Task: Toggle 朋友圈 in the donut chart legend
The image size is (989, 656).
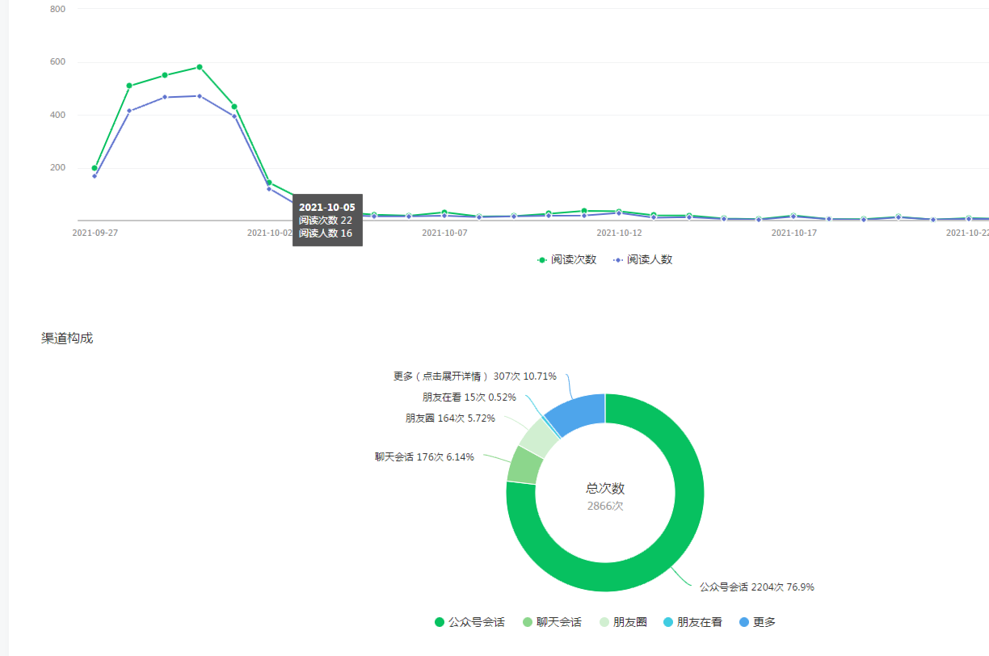Action: [x=621, y=622]
